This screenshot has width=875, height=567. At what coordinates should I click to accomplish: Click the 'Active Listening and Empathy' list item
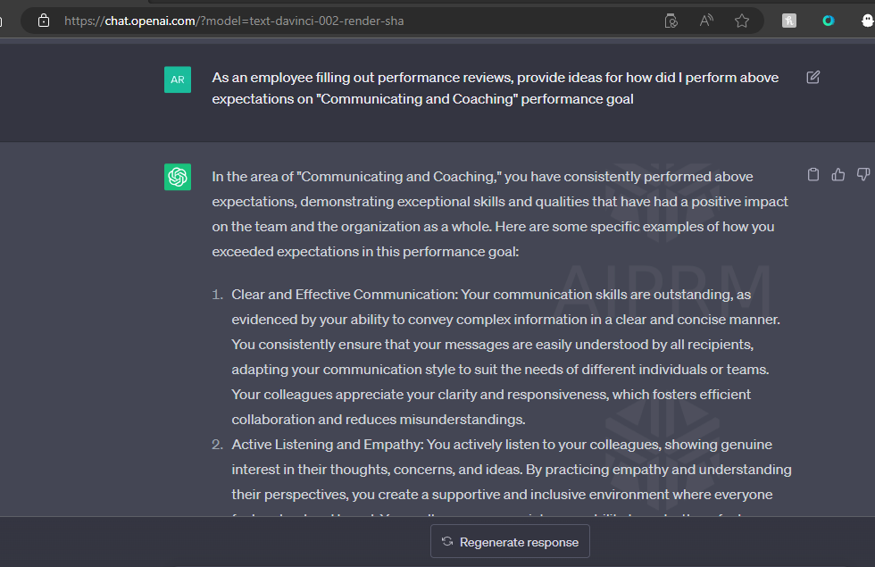click(500, 469)
